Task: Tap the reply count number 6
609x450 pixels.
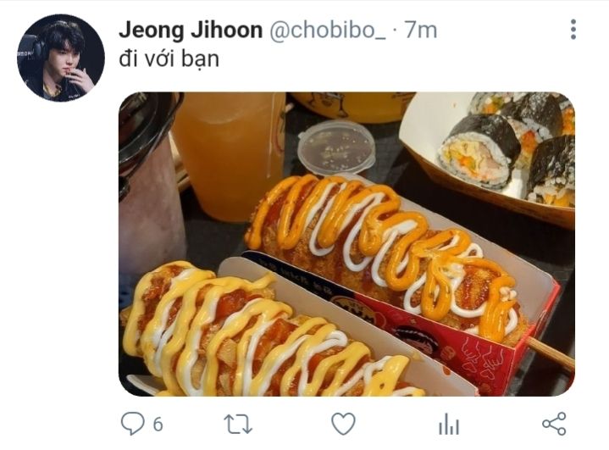Action: pyautogui.click(x=158, y=425)
